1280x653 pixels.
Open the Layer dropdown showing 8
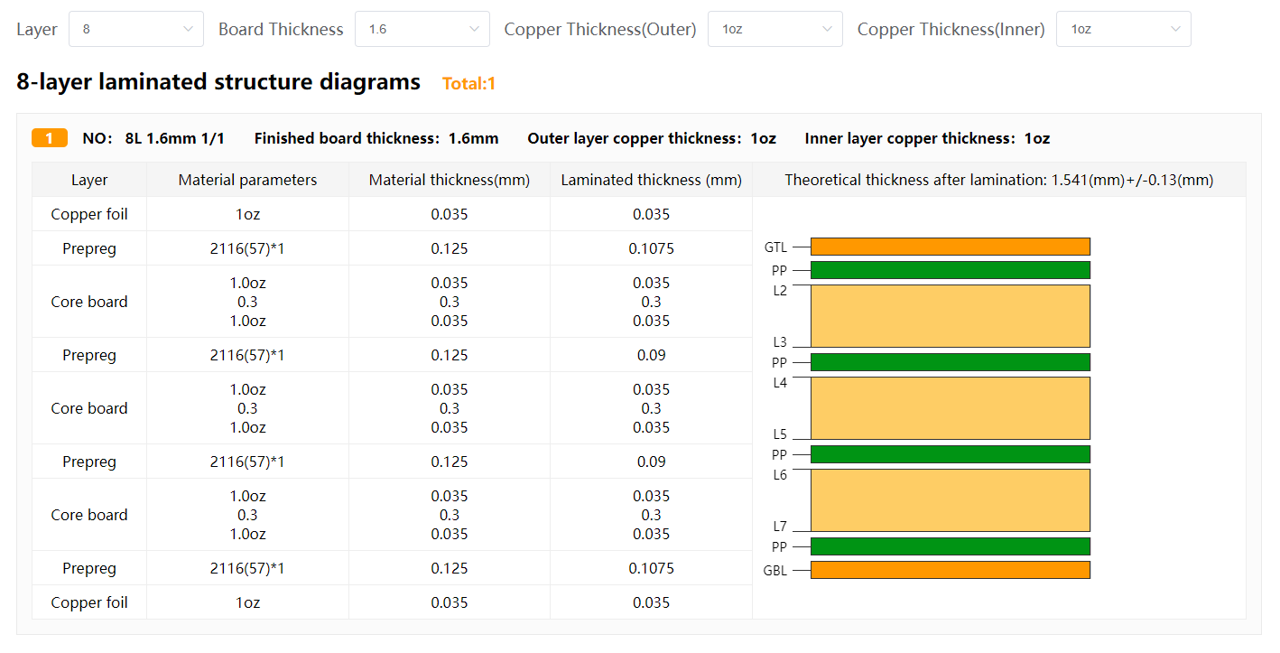tap(135, 29)
